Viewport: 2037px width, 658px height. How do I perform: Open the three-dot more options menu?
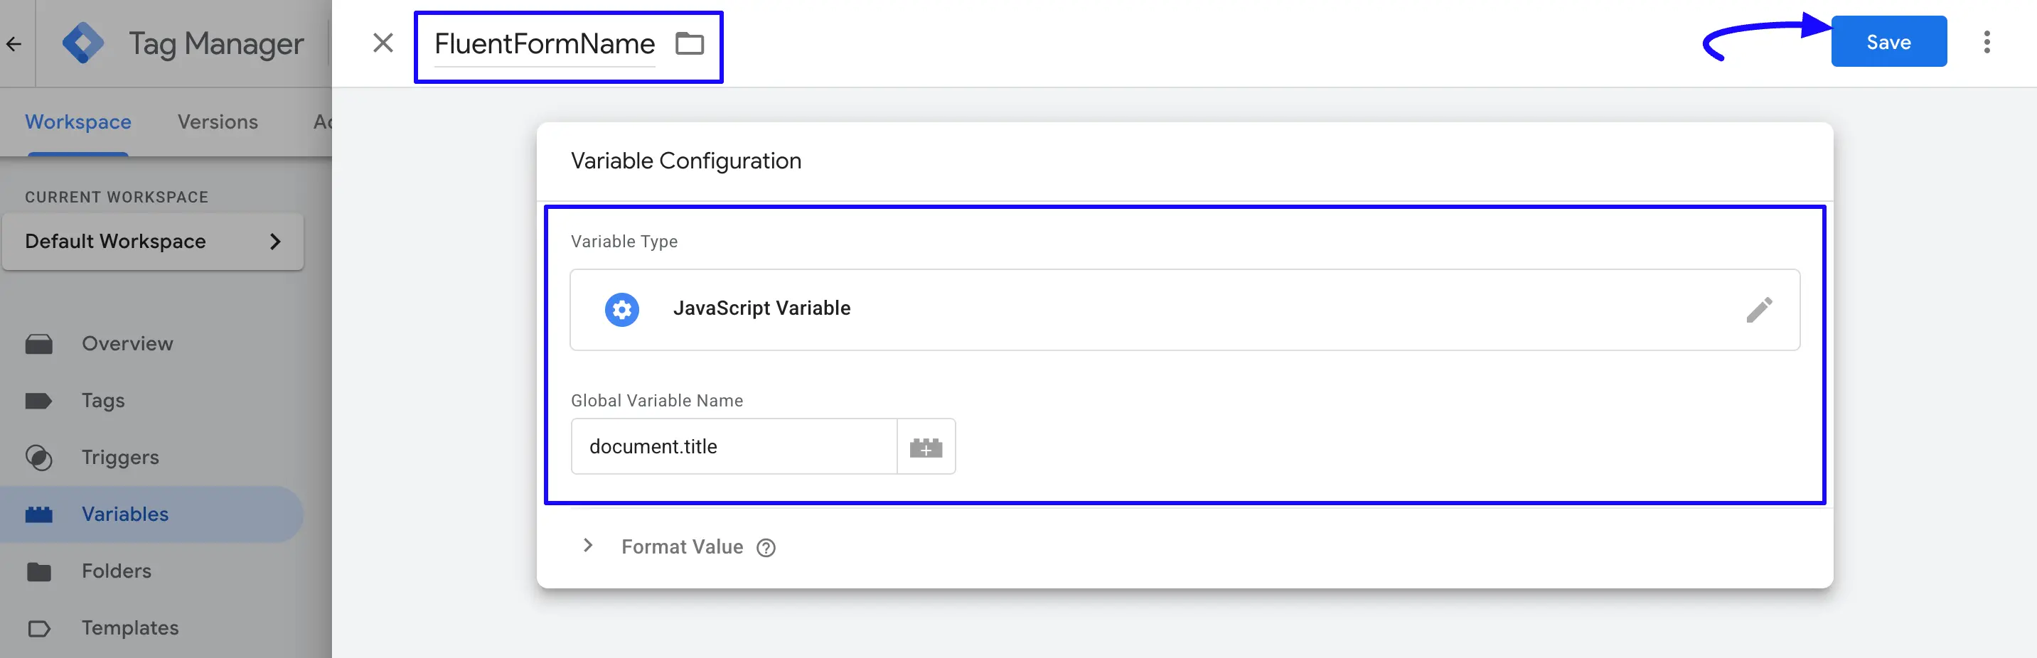pos(1987,42)
